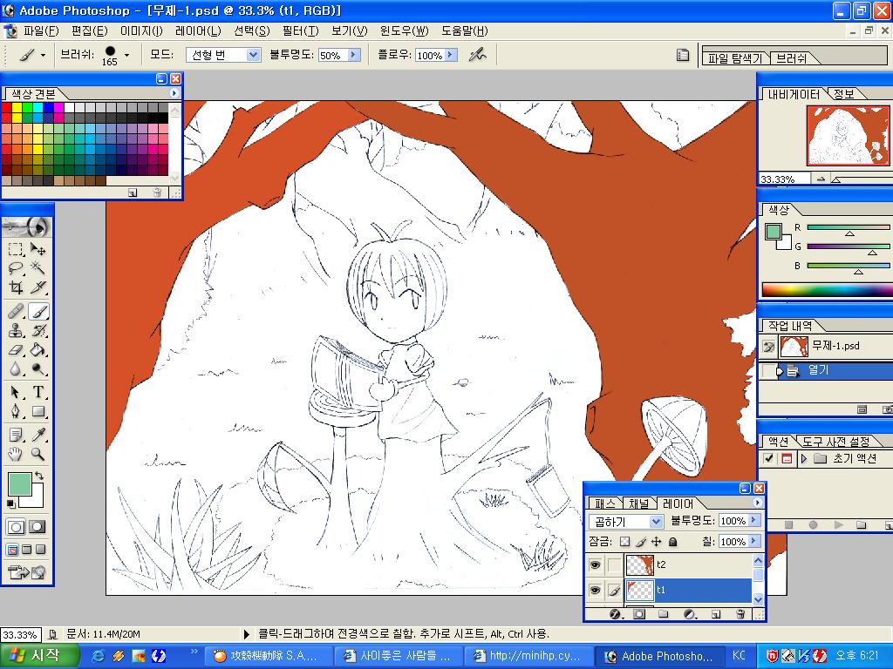893x669 pixels.
Task: Switch to Quick Mask mode
Action: (37, 527)
